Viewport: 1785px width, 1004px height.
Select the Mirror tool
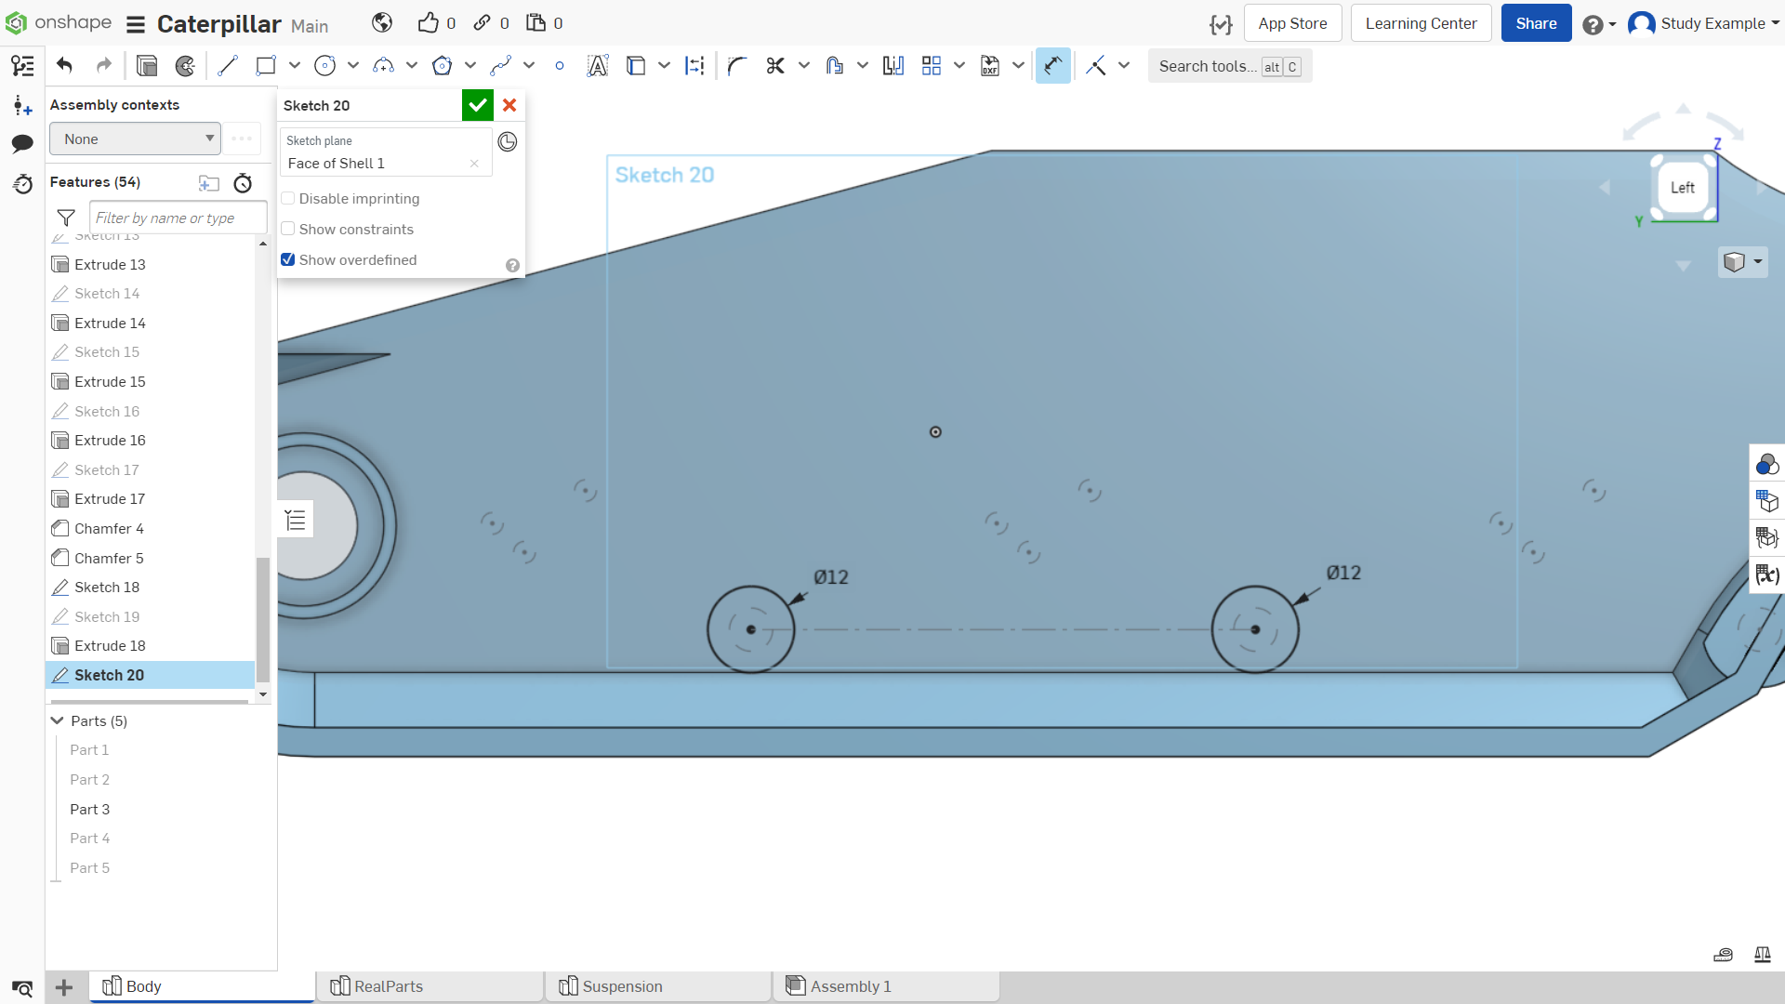893,66
